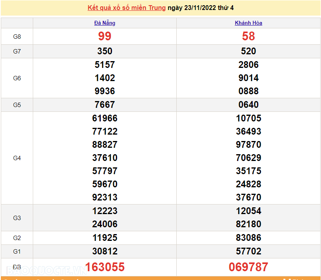Viewport: 321px width, 280px height.
Task: Open the Kết quả xổ số miền Trung link
Action: point(127,8)
